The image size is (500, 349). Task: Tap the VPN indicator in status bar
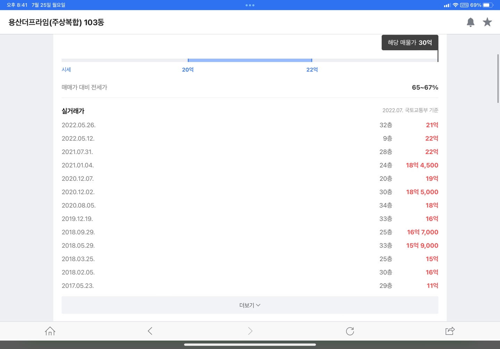coord(464,5)
